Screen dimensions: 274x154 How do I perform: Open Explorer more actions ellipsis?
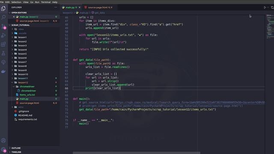56,7
